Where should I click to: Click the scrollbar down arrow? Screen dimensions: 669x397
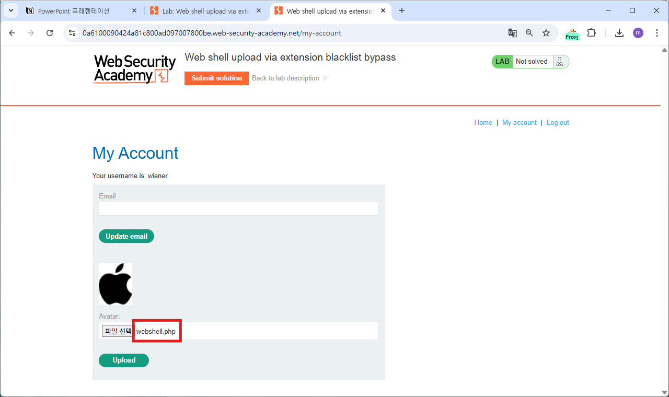(665, 393)
